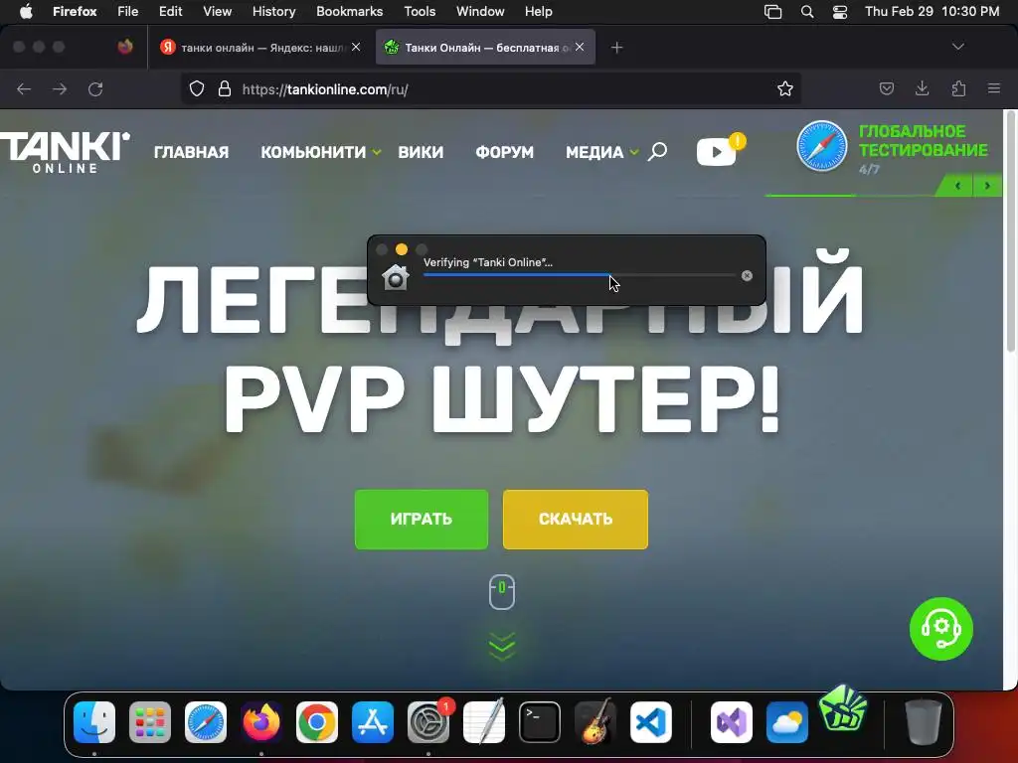
Task: Reload the current page
Action: 95,88
